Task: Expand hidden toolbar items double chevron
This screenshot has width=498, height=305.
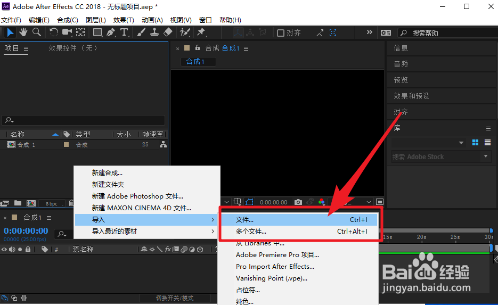Action: (369, 32)
